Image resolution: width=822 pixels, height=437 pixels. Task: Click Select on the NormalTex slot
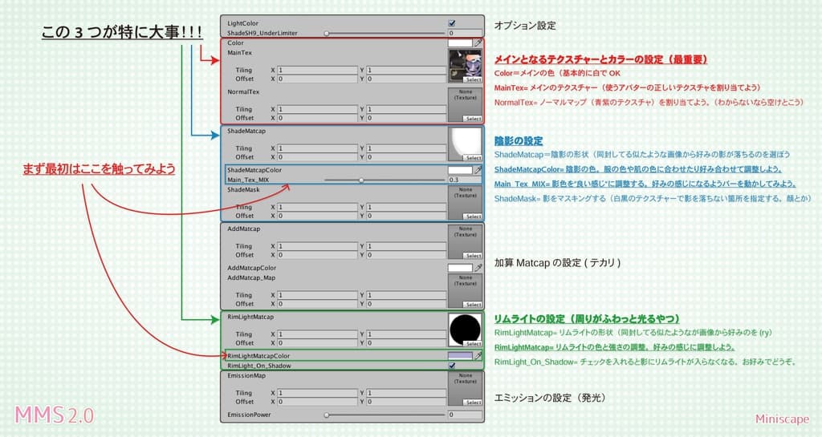point(473,119)
